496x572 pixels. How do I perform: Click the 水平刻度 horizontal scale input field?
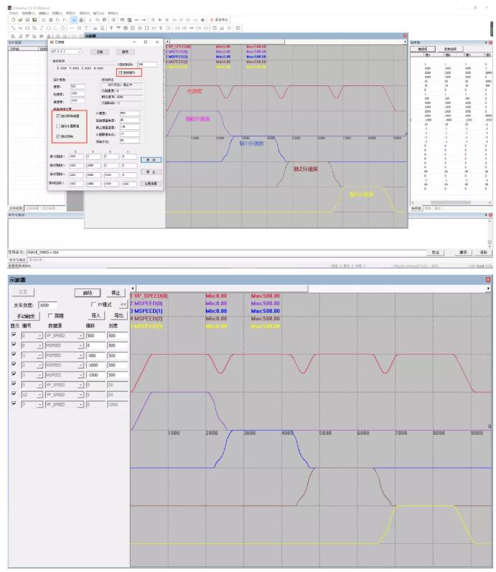click(47, 305)
